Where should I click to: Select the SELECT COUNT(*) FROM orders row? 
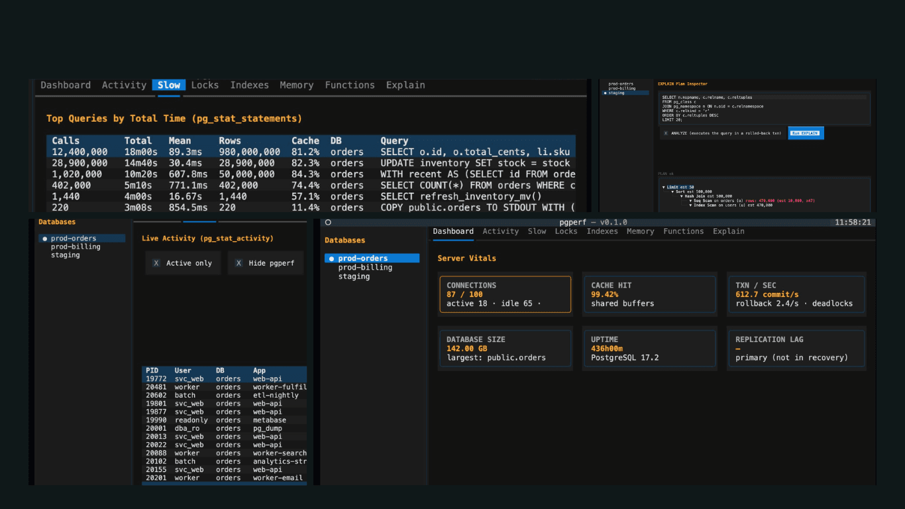tap(311, 186)
